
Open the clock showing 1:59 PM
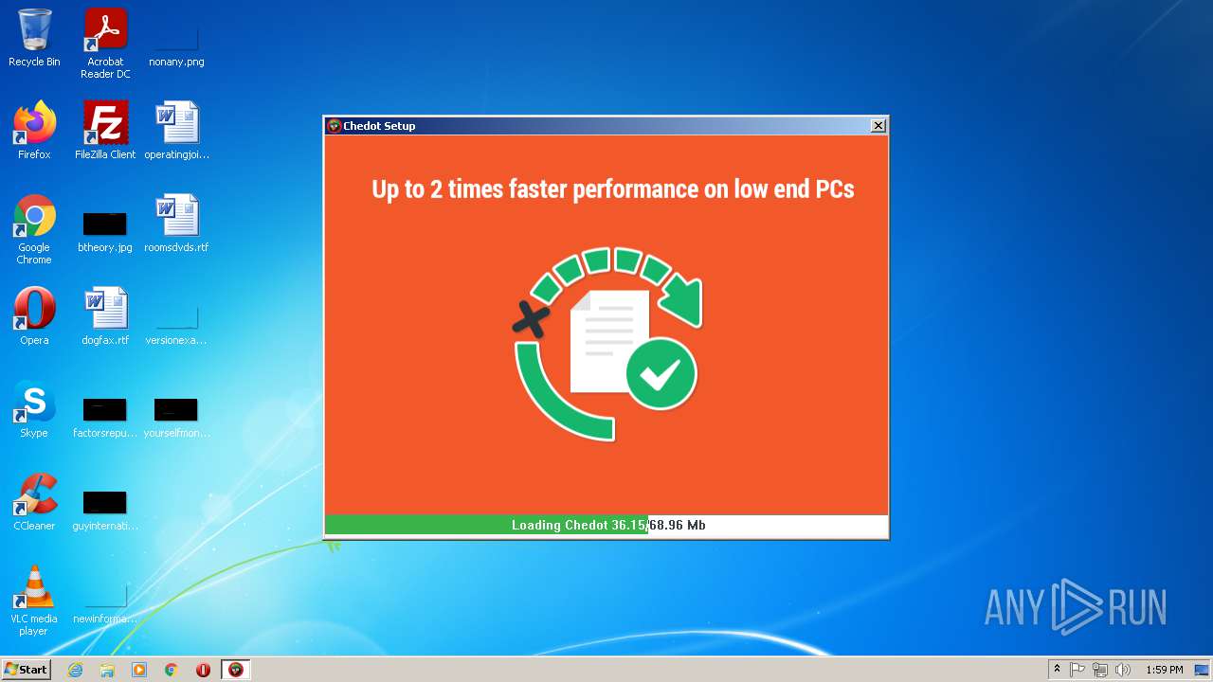[x=1164, y=670]
